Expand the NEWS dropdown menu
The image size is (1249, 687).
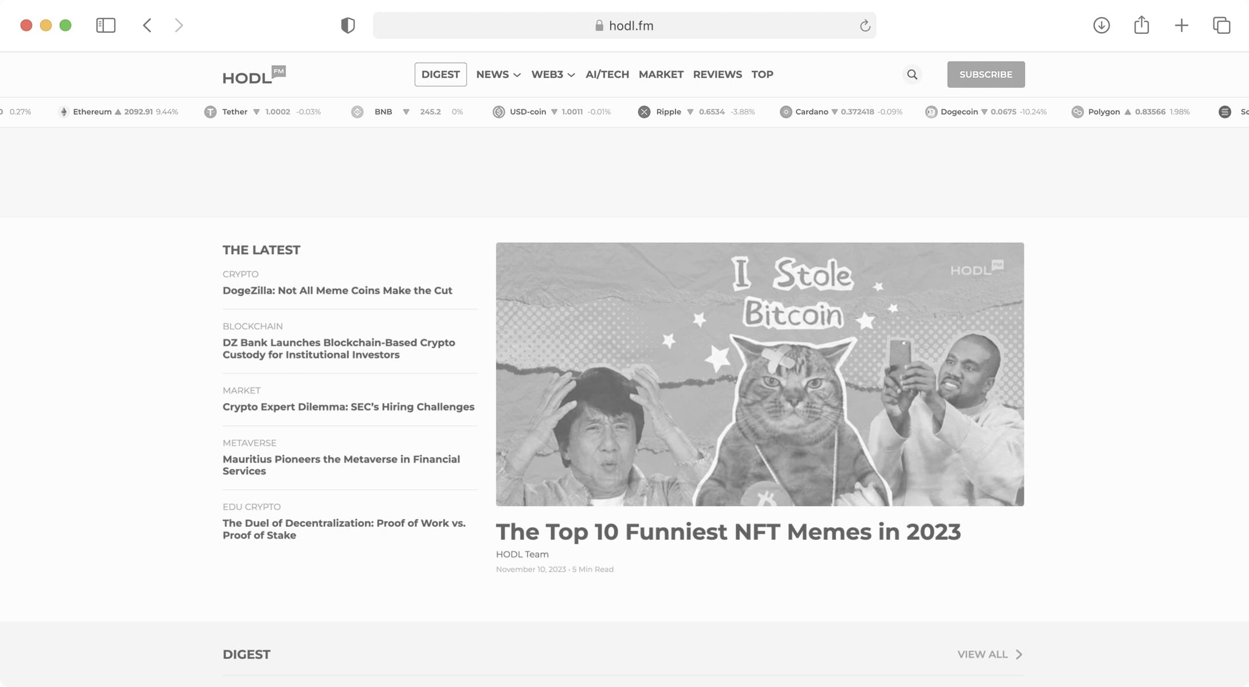click(x=498, y=74)
